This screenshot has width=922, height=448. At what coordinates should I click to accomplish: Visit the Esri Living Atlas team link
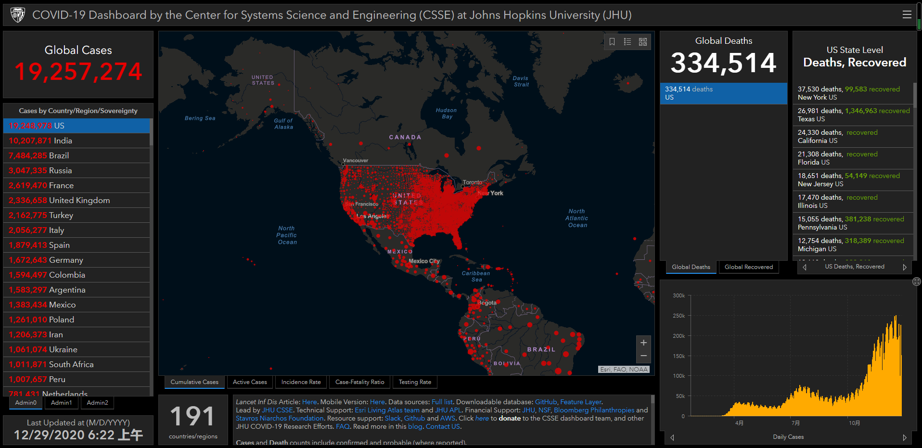pyautogui.click(x=387, y=410)
